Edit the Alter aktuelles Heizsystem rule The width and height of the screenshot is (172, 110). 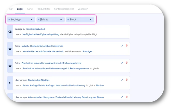point(122,97)
